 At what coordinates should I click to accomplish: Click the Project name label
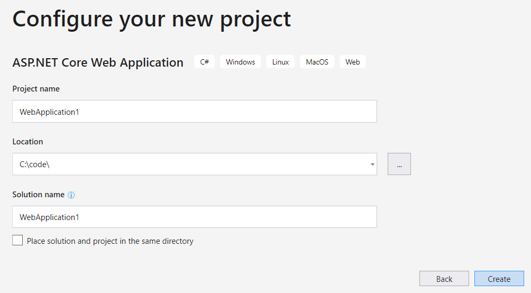[36, 89]
